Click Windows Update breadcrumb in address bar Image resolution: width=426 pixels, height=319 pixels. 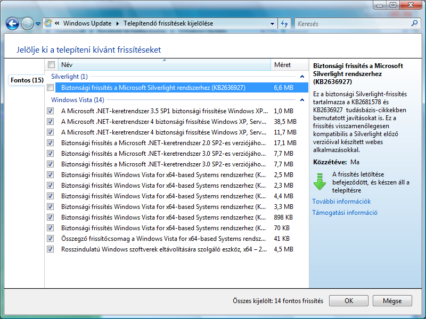pyautogui.click(x=87, y=23)
